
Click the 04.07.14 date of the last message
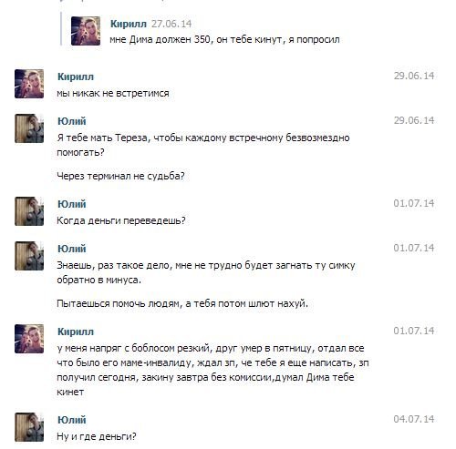[414, 419]
